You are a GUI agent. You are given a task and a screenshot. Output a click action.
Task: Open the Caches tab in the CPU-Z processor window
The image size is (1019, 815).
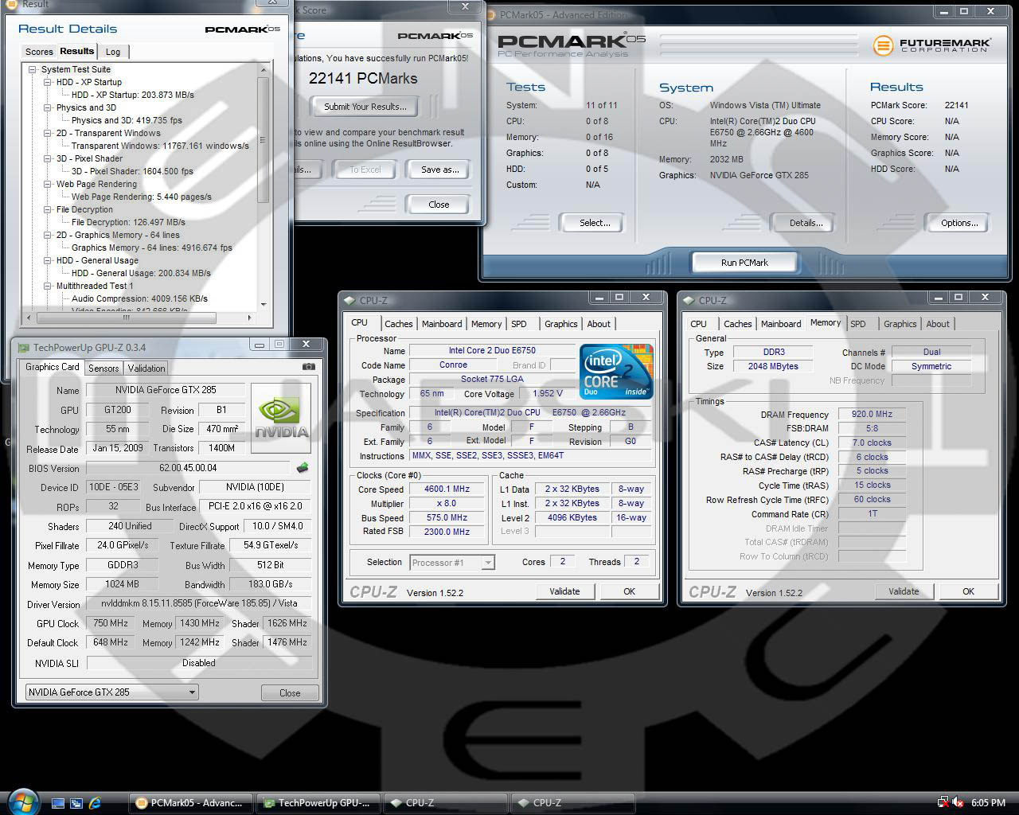[x=399, y=324]
